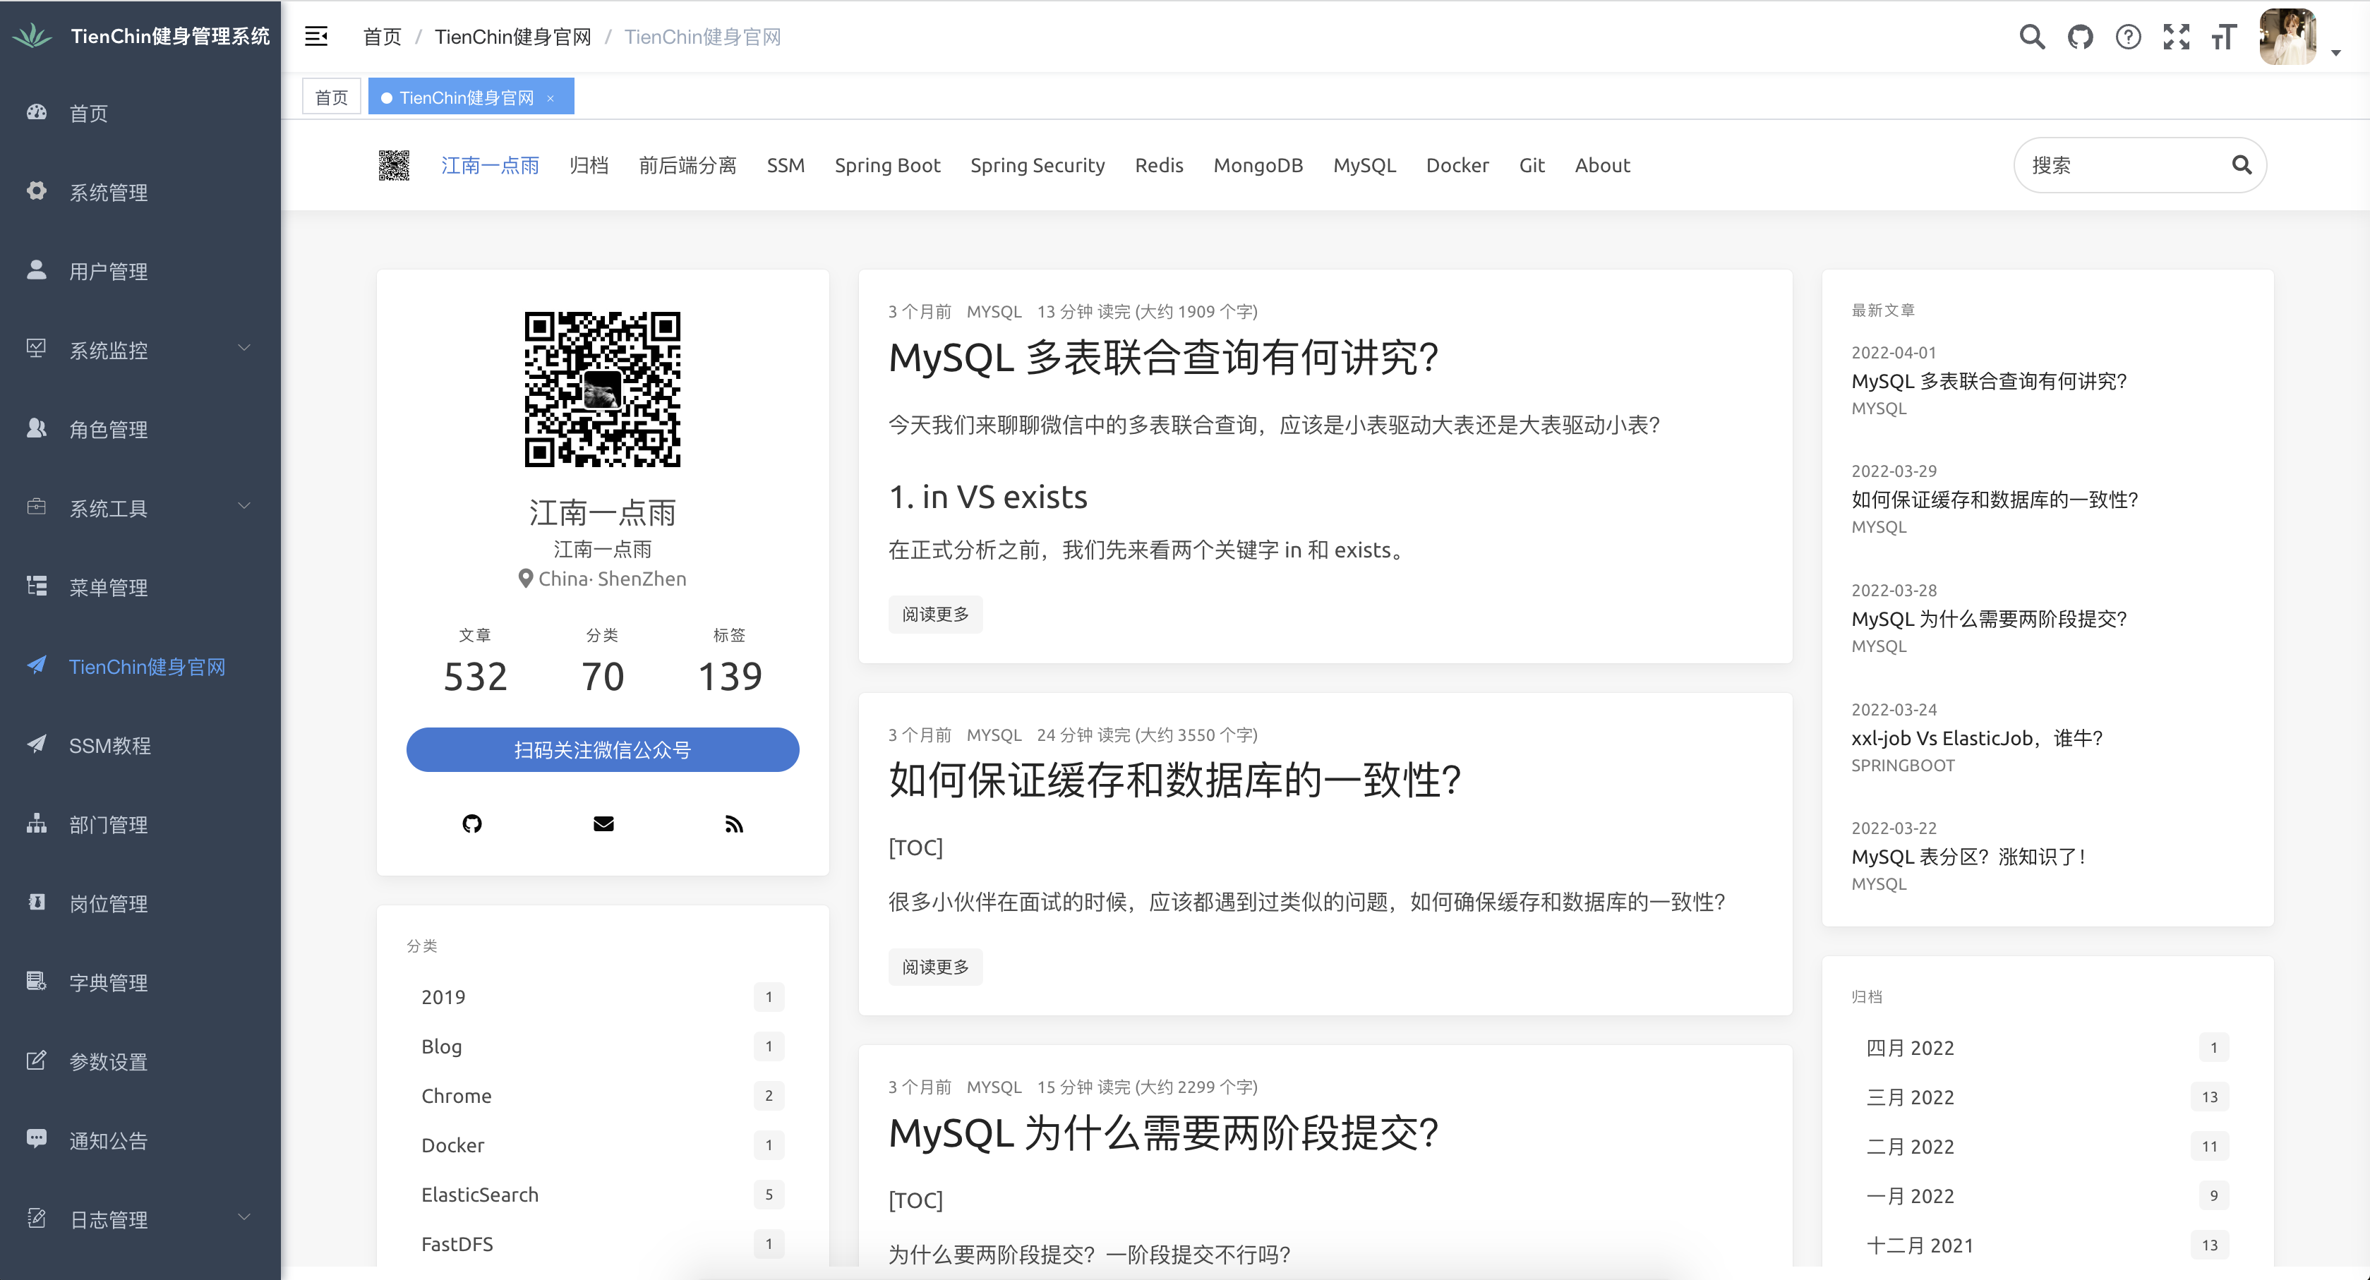Toggle fullscreen mode icon
The width and height of the screenshot is (2370, 1280).
click(2176, 37)
